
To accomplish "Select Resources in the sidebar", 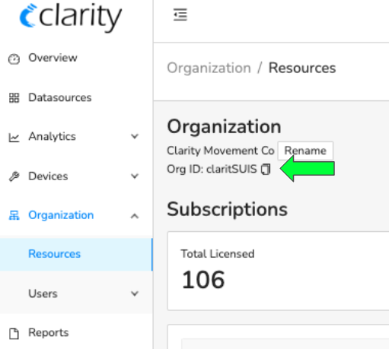I will (76, 254).
